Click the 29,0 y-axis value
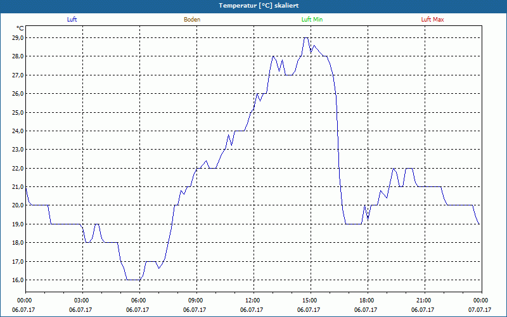The image size is (507, 317). click(18, 38)
